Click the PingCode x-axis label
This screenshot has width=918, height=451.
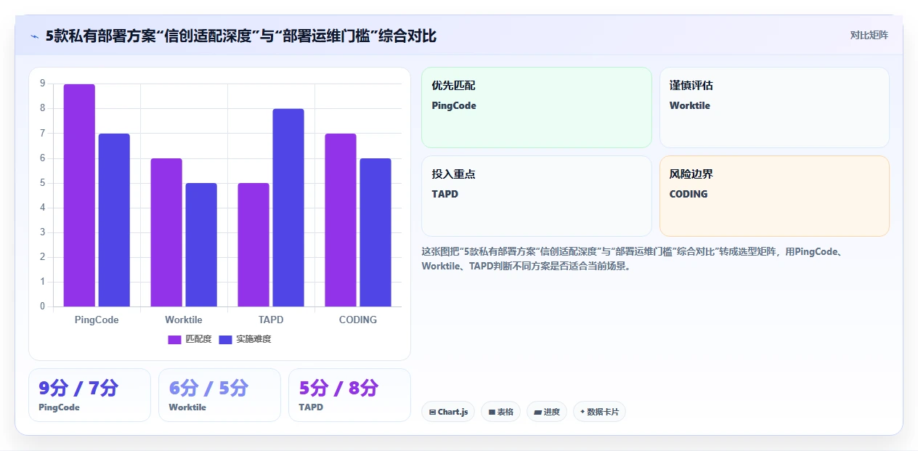97,320
